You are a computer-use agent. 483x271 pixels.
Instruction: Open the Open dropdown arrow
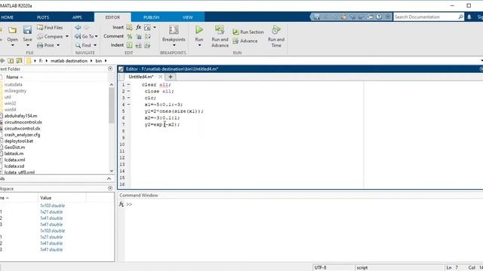pyautogui.click(x=13, y=45)
